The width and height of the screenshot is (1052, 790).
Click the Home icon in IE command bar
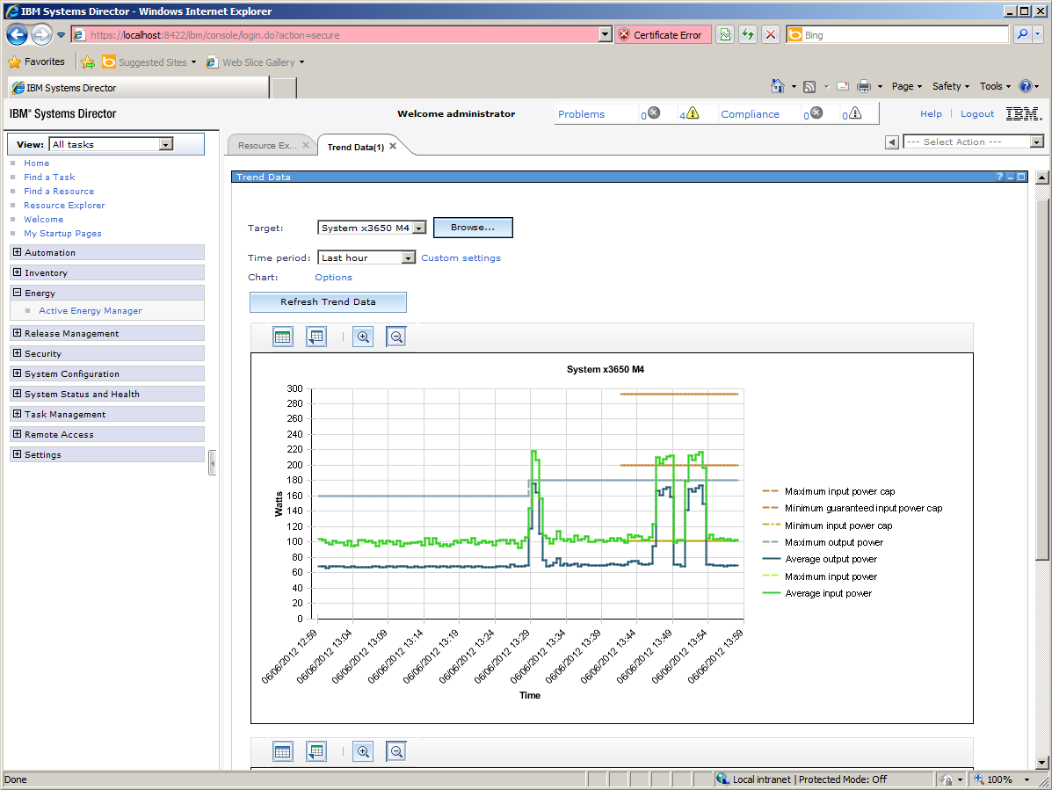pyautogui.click(x=778, y=86)
